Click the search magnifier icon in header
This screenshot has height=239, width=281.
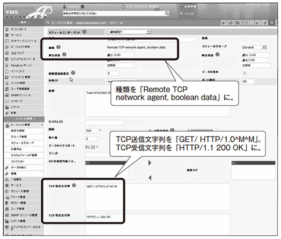(x=167, y=13)
